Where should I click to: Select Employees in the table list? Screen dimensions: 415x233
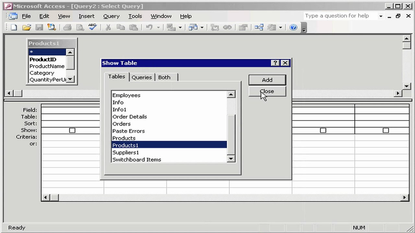point(169,95)
